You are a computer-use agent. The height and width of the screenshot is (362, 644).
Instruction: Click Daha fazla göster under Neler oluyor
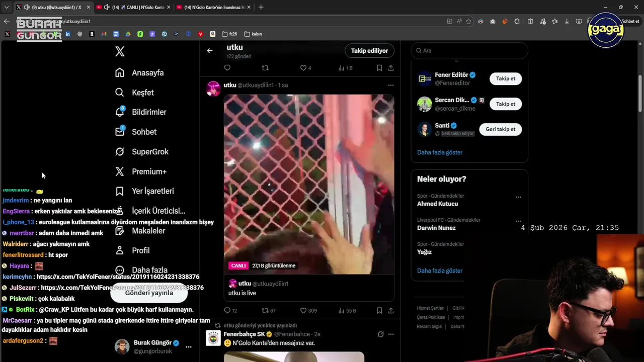click(440, 271)
